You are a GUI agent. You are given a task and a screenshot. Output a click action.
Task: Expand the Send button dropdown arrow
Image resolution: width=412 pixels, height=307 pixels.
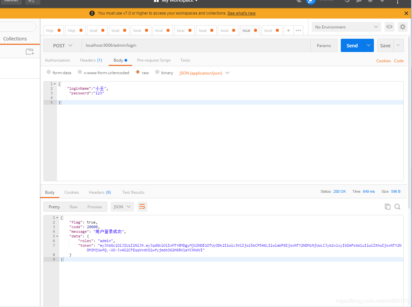[369, 45]
